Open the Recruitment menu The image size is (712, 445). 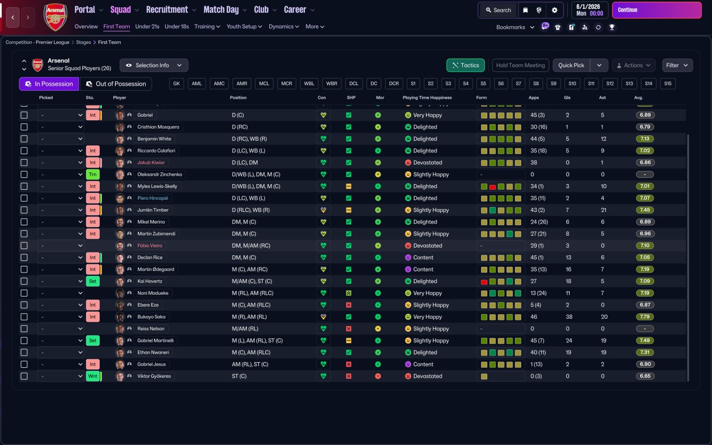[x=171, y=9]
